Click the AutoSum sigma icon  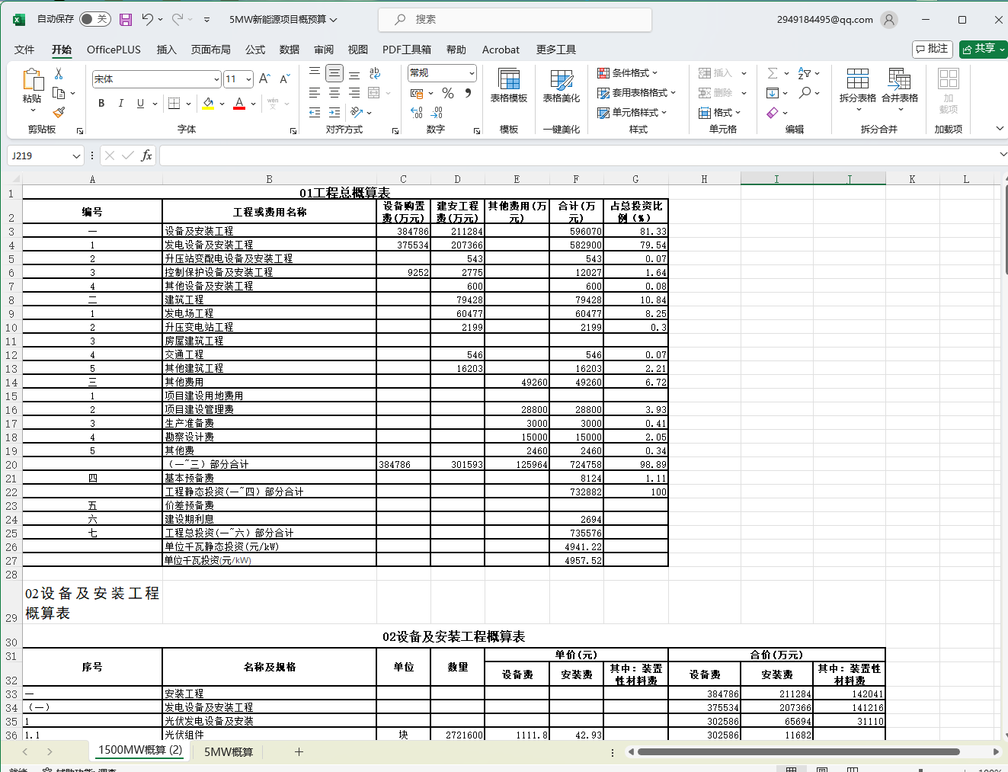[x=773, y=73]
